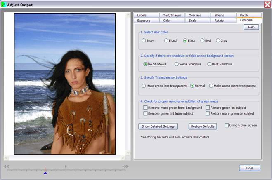Click the '3. Specify Transparency Settings' heading
The height and width of the screenshot is (180, 272).
point(163,77)
